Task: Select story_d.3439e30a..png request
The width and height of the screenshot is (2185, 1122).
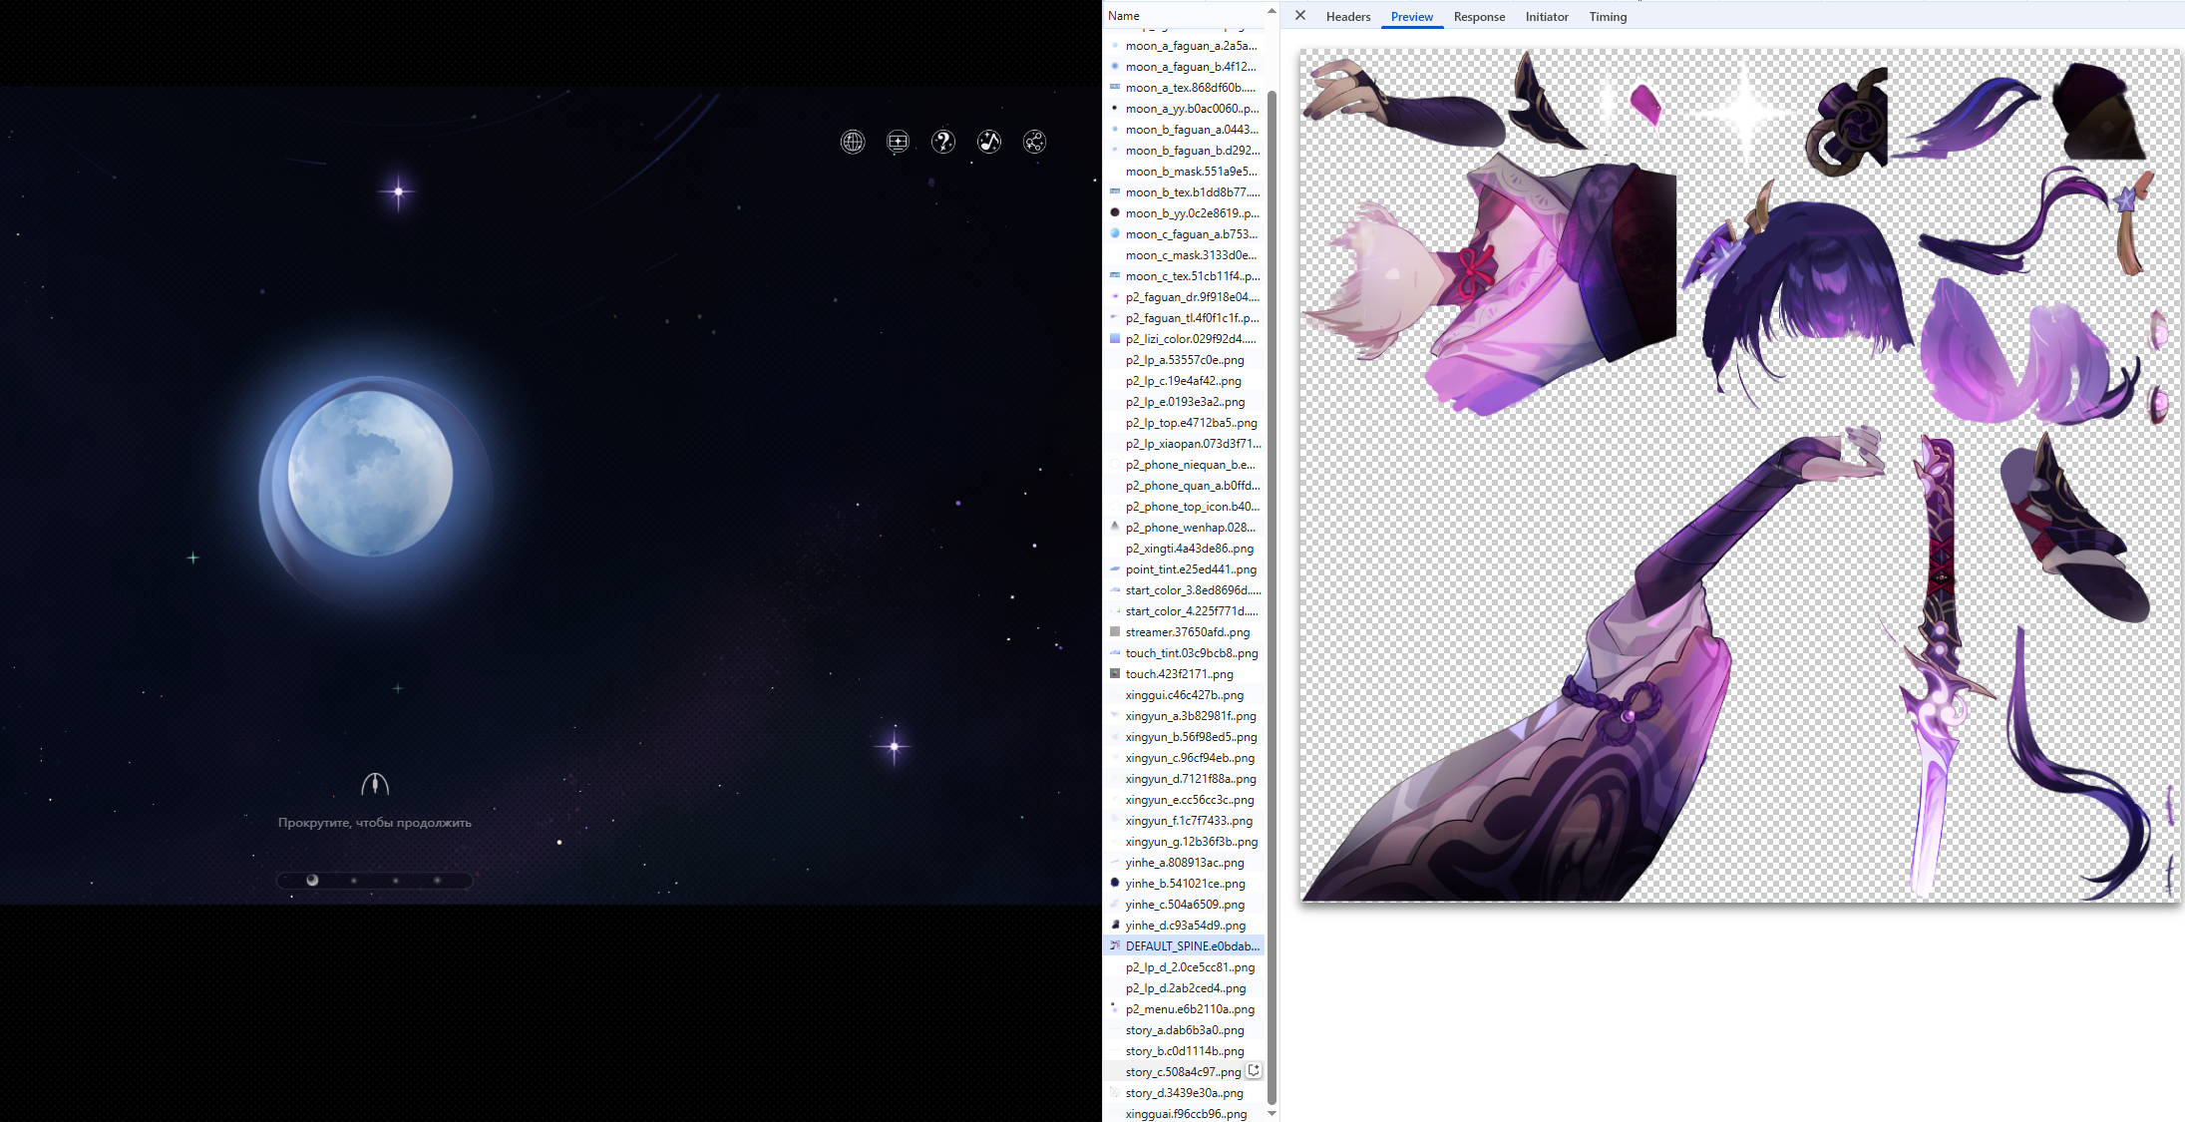Action: click(1184, 1093)
